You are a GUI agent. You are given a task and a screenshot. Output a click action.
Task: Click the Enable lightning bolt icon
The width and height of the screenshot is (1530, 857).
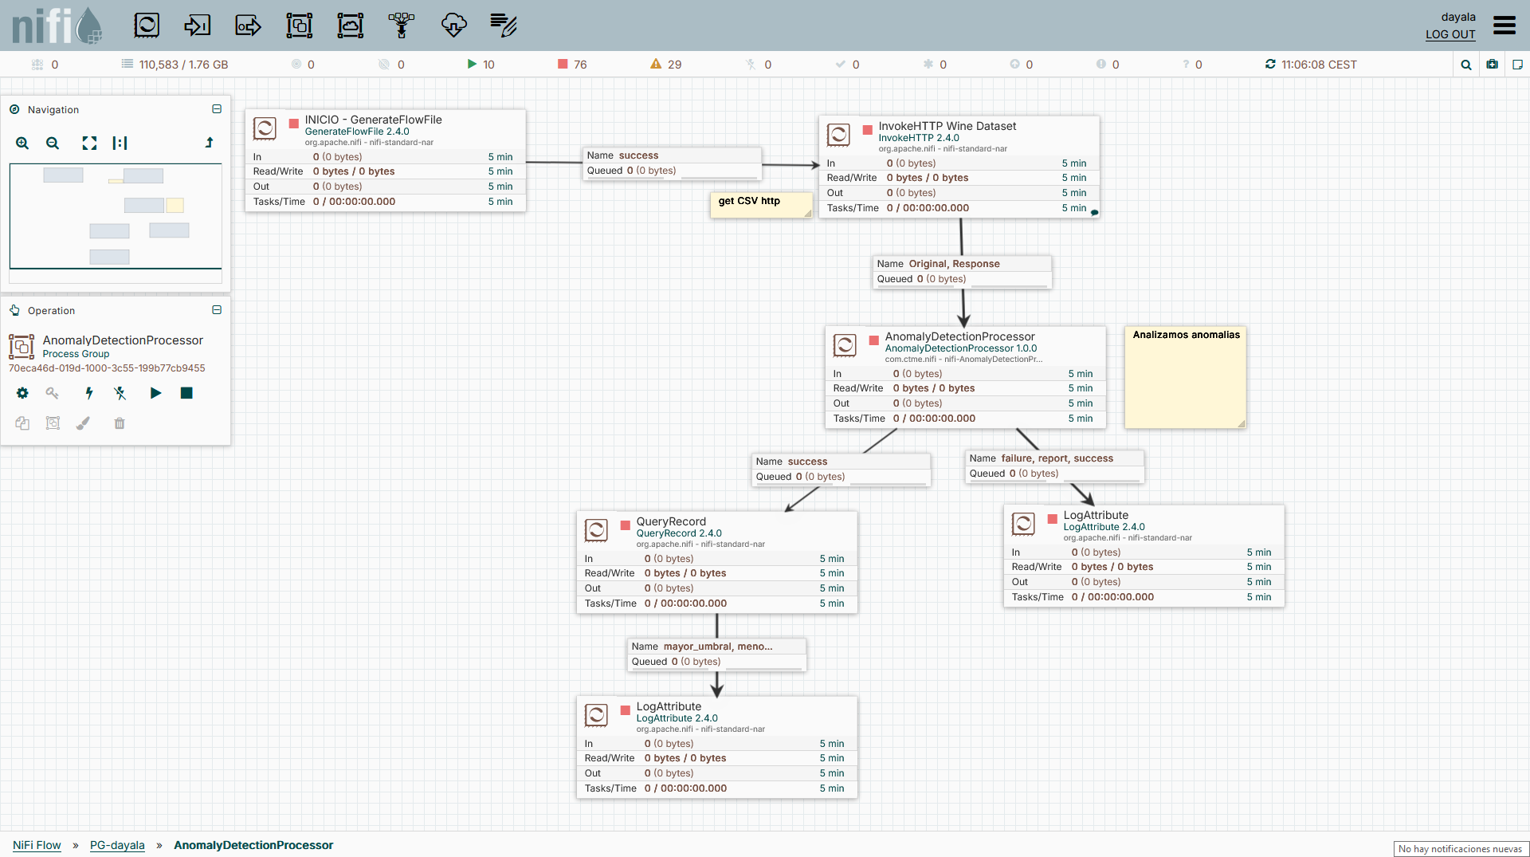[x=89, y=393]
